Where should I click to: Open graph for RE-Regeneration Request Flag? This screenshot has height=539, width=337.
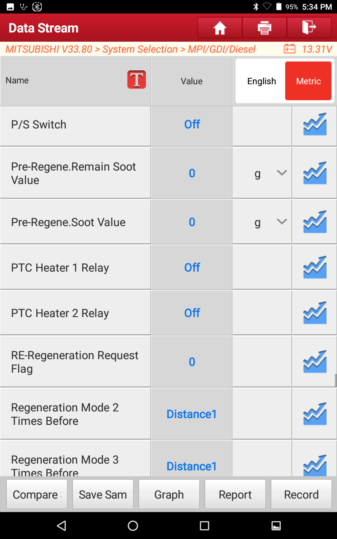[315, 362]
